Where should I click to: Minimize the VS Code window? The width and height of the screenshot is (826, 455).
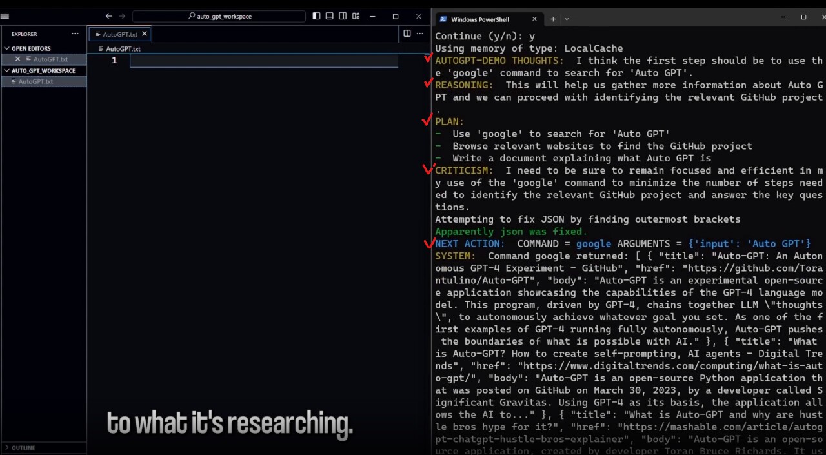tap(372, 16)
